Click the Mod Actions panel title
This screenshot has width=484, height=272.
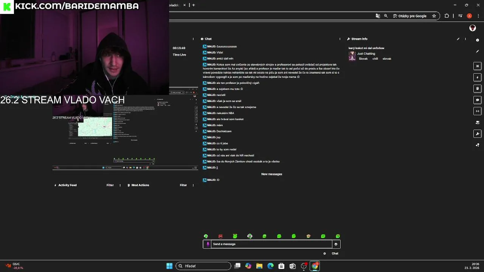pyautogui.click(x=140, y=185)
